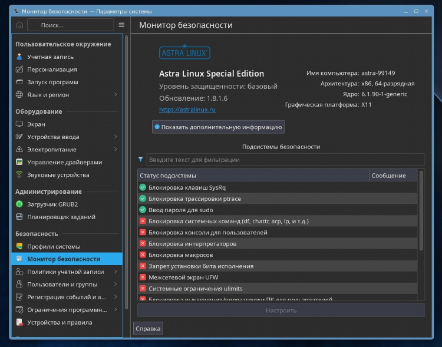Screen dimensions: 442x347
Task: Open Персонализация settings
Action: (67, 70)
